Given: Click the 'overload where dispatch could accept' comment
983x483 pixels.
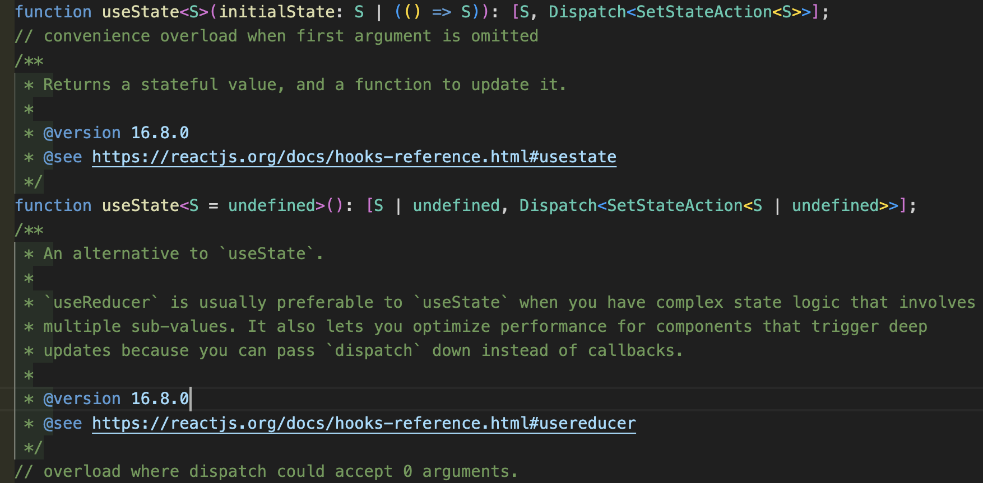Looking at the screenshot, I should click(x=266, y=472).
